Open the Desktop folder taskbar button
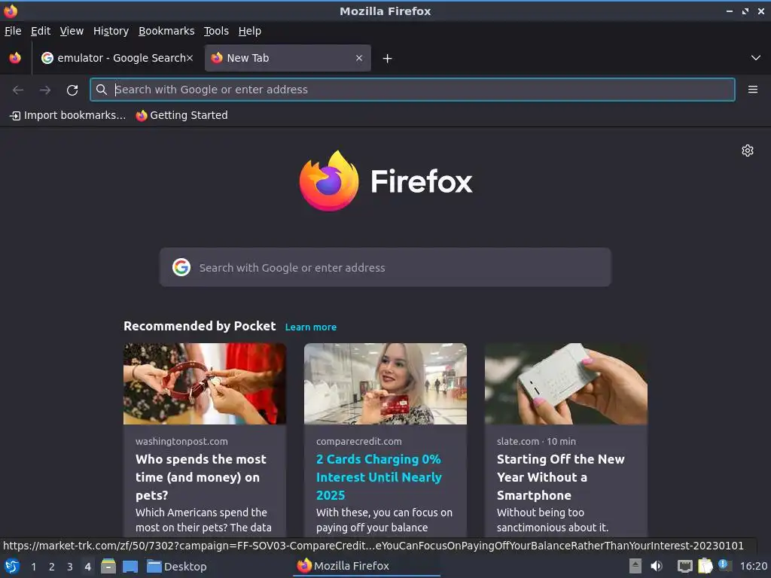The height and width of the screenshot is (578, 771). (x=176, y=567)
